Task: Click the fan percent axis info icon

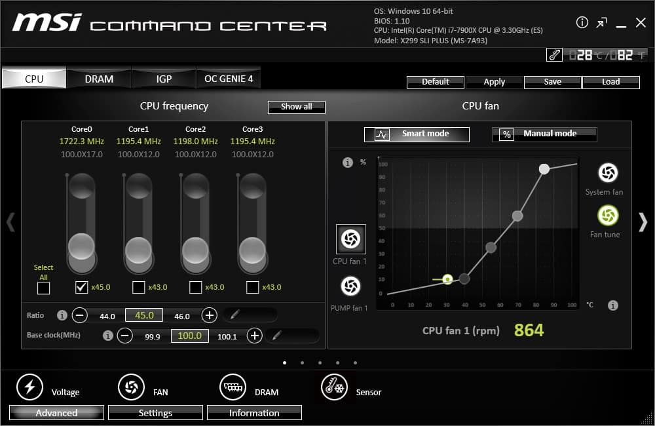Action: [348, 162]
